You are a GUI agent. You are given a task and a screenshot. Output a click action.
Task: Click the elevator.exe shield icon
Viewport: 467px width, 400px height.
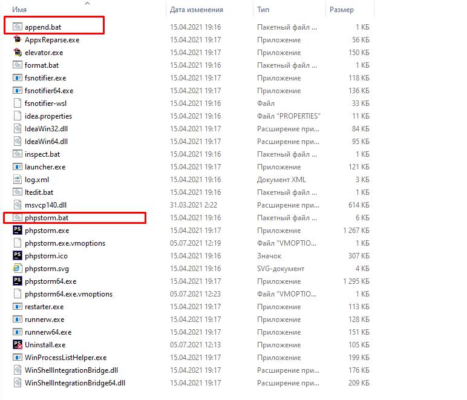pos(18,53)
